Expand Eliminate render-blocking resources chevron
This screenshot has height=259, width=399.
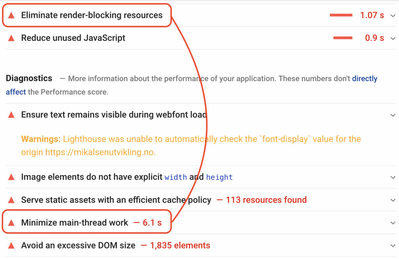[x=392, y=16]
